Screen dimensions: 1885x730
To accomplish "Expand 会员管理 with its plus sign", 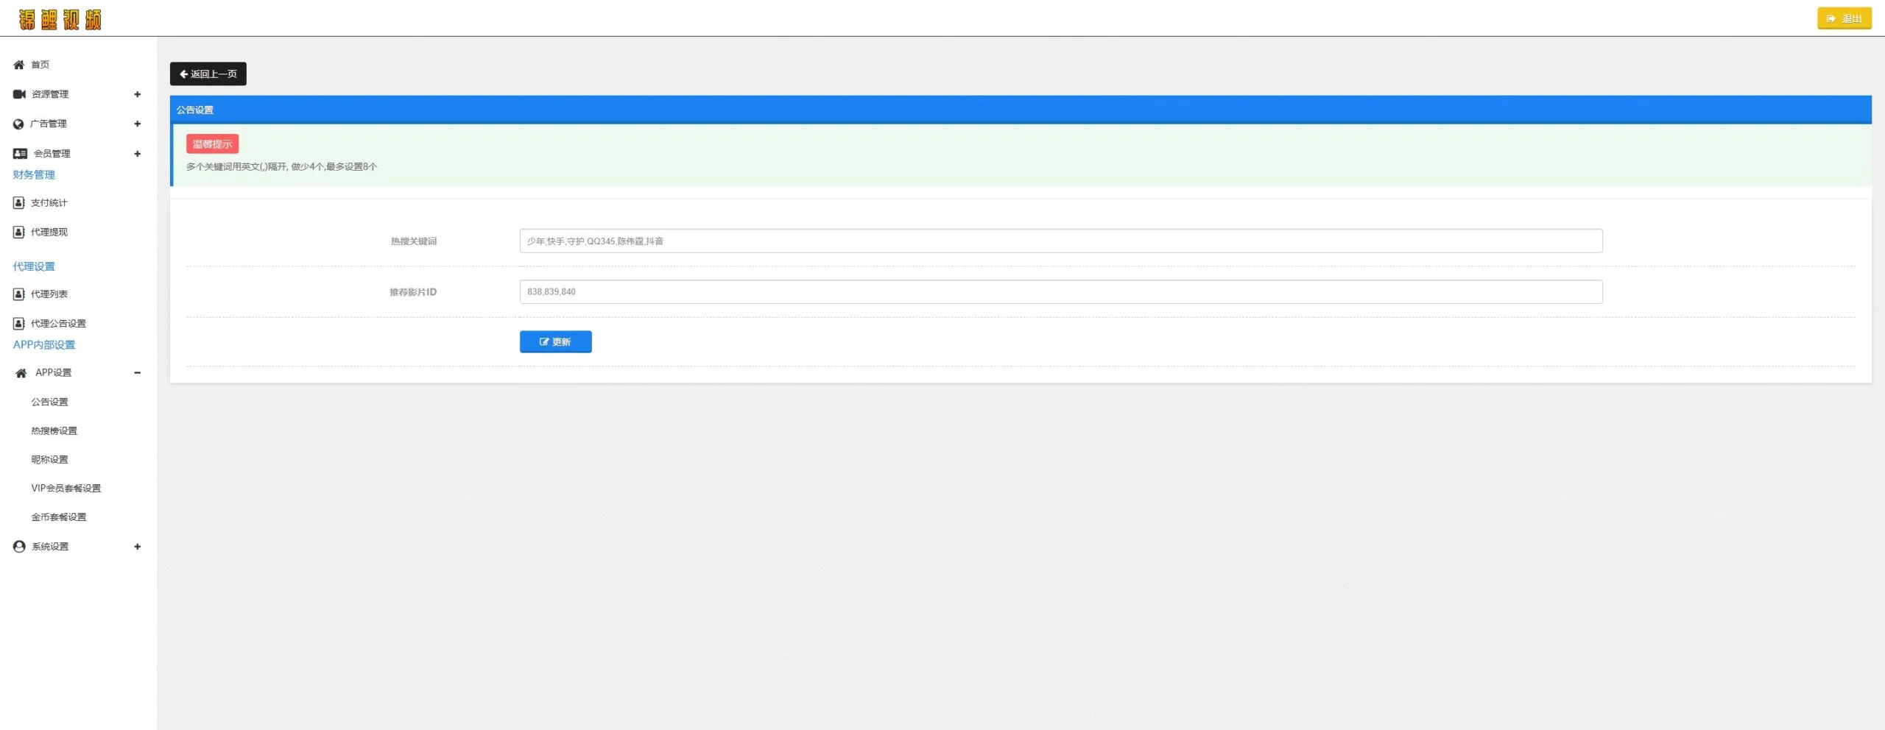I will coord(137,154).
